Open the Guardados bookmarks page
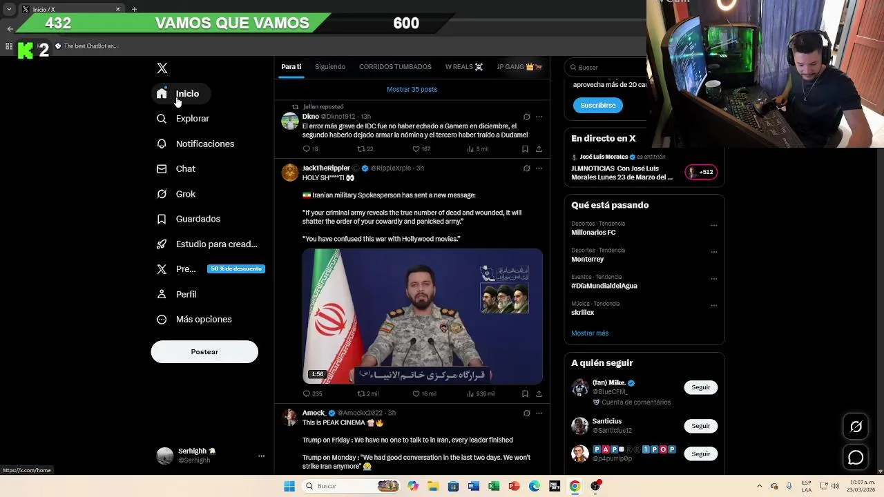 189,219
